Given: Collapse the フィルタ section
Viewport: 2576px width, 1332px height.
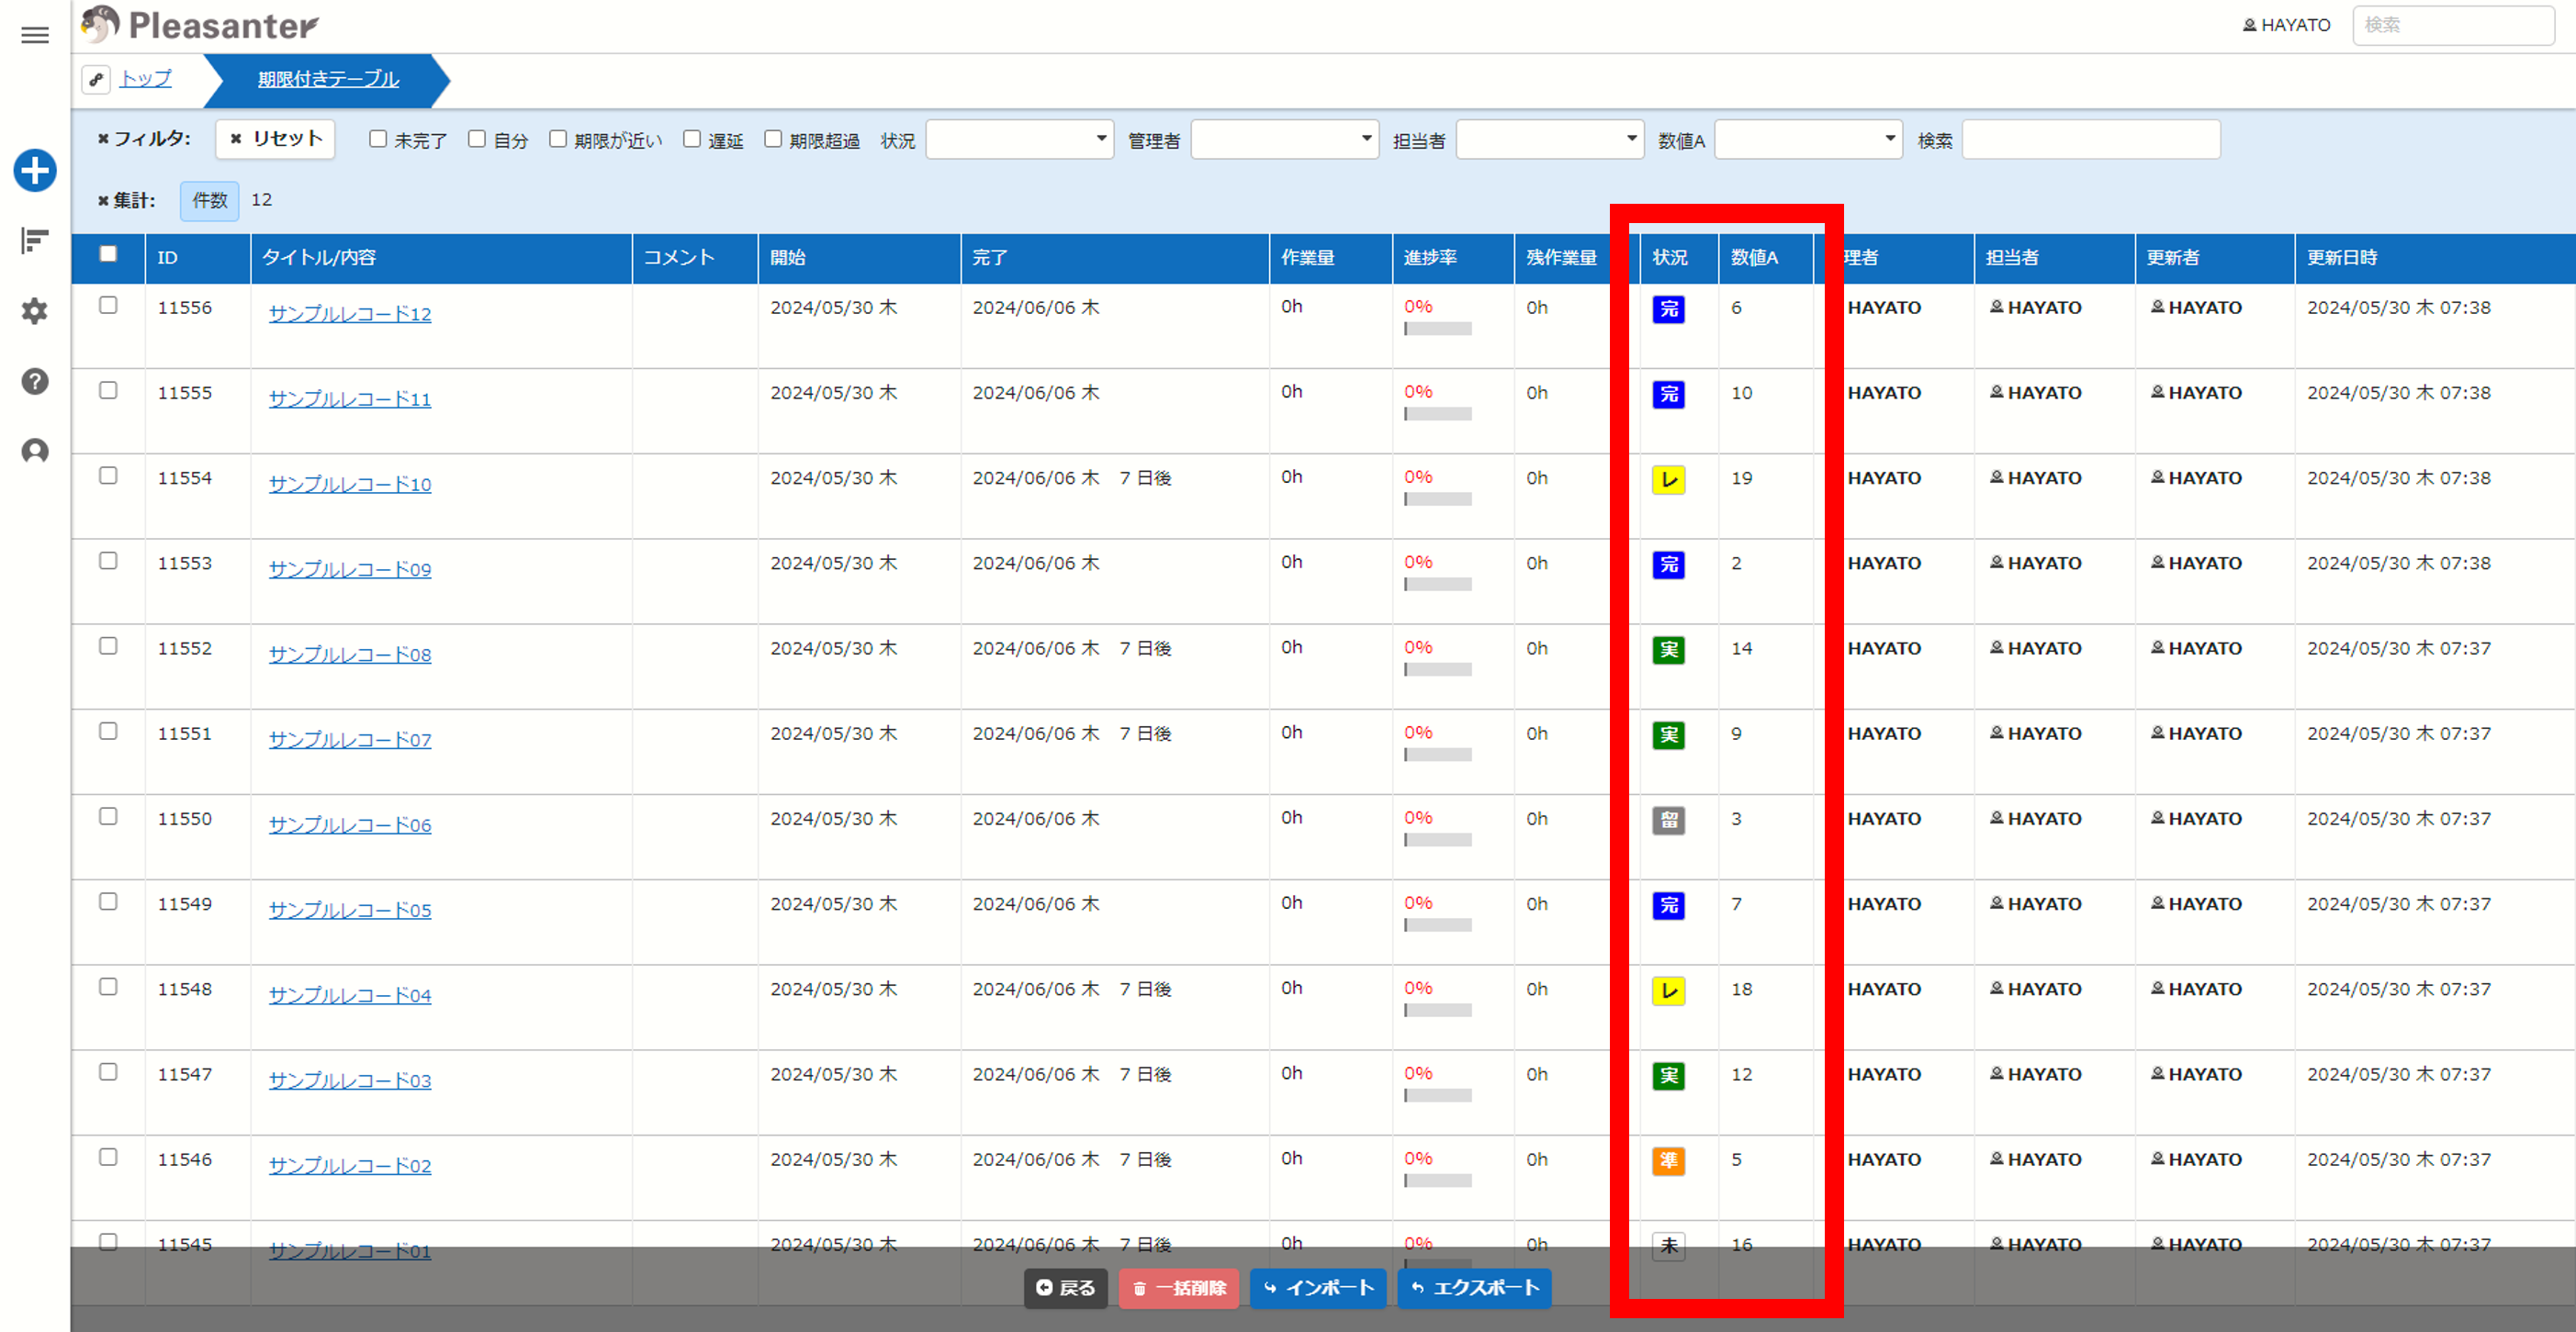Looking at the screenshot, I should [x=144, y=139].
